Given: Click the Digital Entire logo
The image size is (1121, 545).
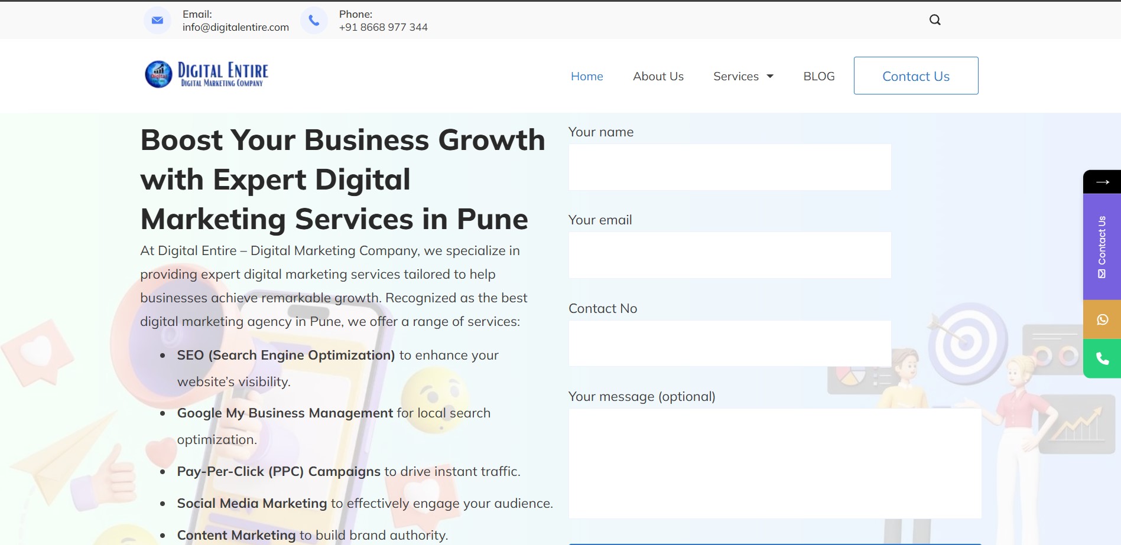Looking at the screenshot, I should (x=206, y=74).
